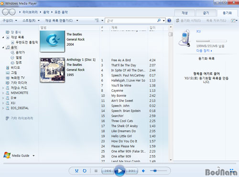Open the 스트림(R) menu
Screen dimensions: 239x177
click(x=31, y=21)
